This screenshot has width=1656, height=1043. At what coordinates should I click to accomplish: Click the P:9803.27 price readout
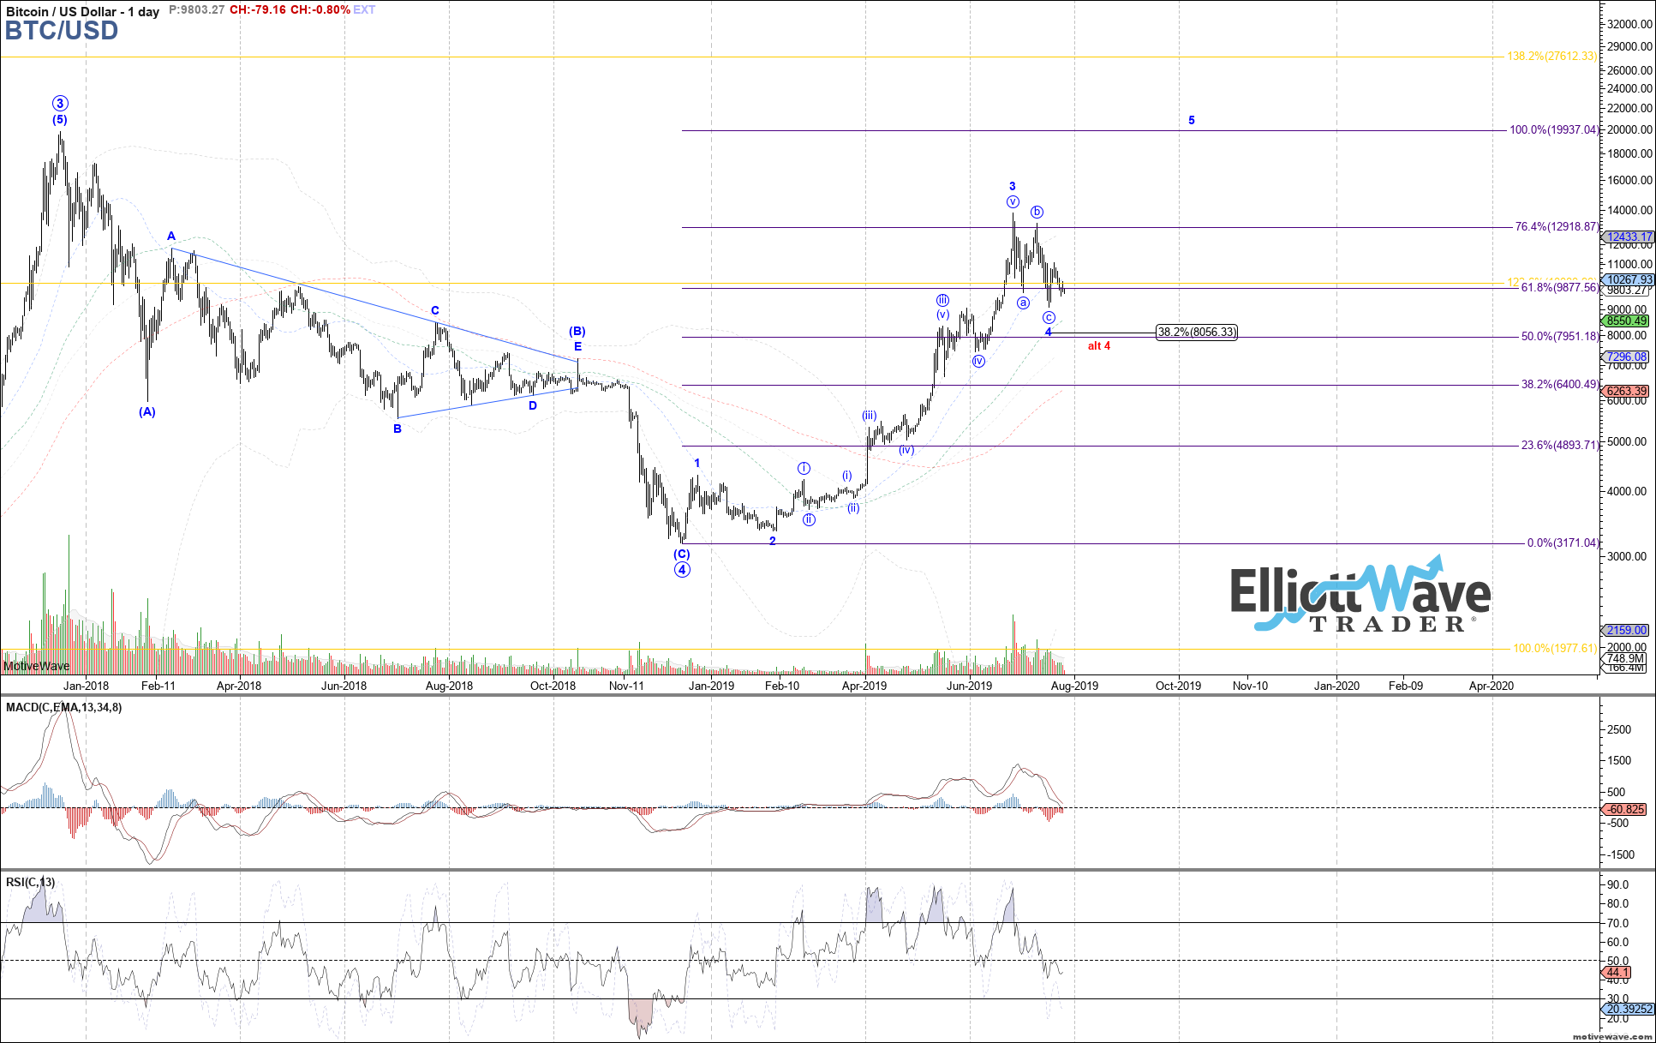click(x=197, y=9)
